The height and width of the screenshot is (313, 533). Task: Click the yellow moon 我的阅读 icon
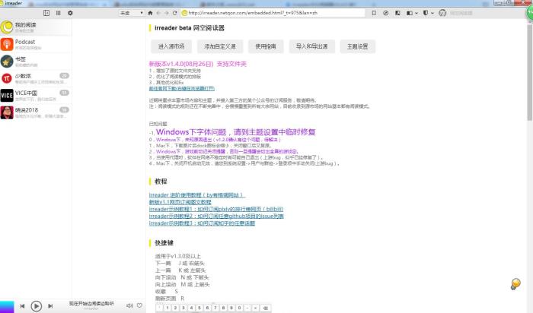7,27
